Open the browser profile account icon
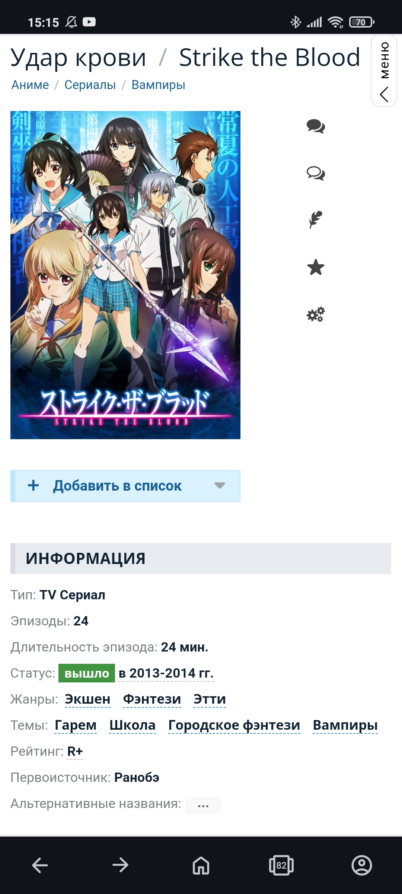Viewport: 402px width, 894px height. [362, 865]
